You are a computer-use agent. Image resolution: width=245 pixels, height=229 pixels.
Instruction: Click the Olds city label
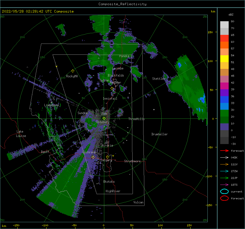[104, 114]
